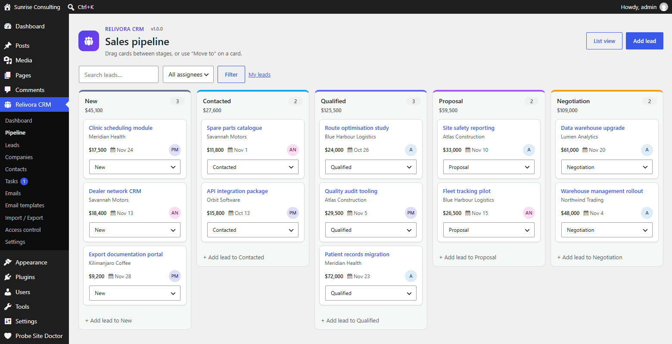Click the PM avatar on Clinic scheduling module

click(175, 150)
